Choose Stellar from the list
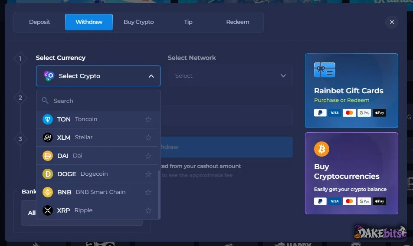 coord(97,138)
